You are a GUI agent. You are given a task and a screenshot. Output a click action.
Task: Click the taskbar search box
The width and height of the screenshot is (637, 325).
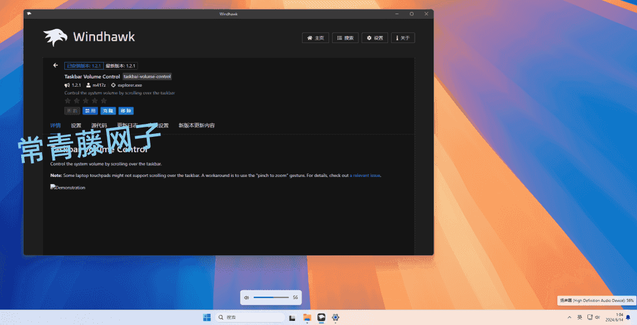point(250,317)
